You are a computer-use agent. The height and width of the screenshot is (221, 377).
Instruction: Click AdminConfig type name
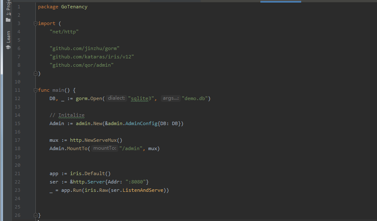click(141, 123)
